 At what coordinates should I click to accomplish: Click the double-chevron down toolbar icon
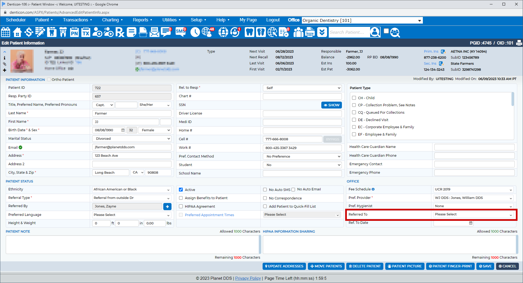pyautogui.click(x=322, y=32)
